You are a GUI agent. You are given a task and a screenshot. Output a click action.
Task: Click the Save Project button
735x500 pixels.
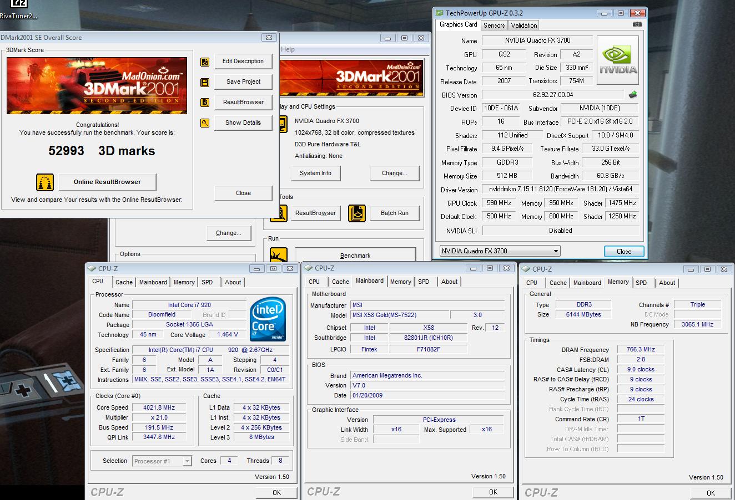[243, 81]
